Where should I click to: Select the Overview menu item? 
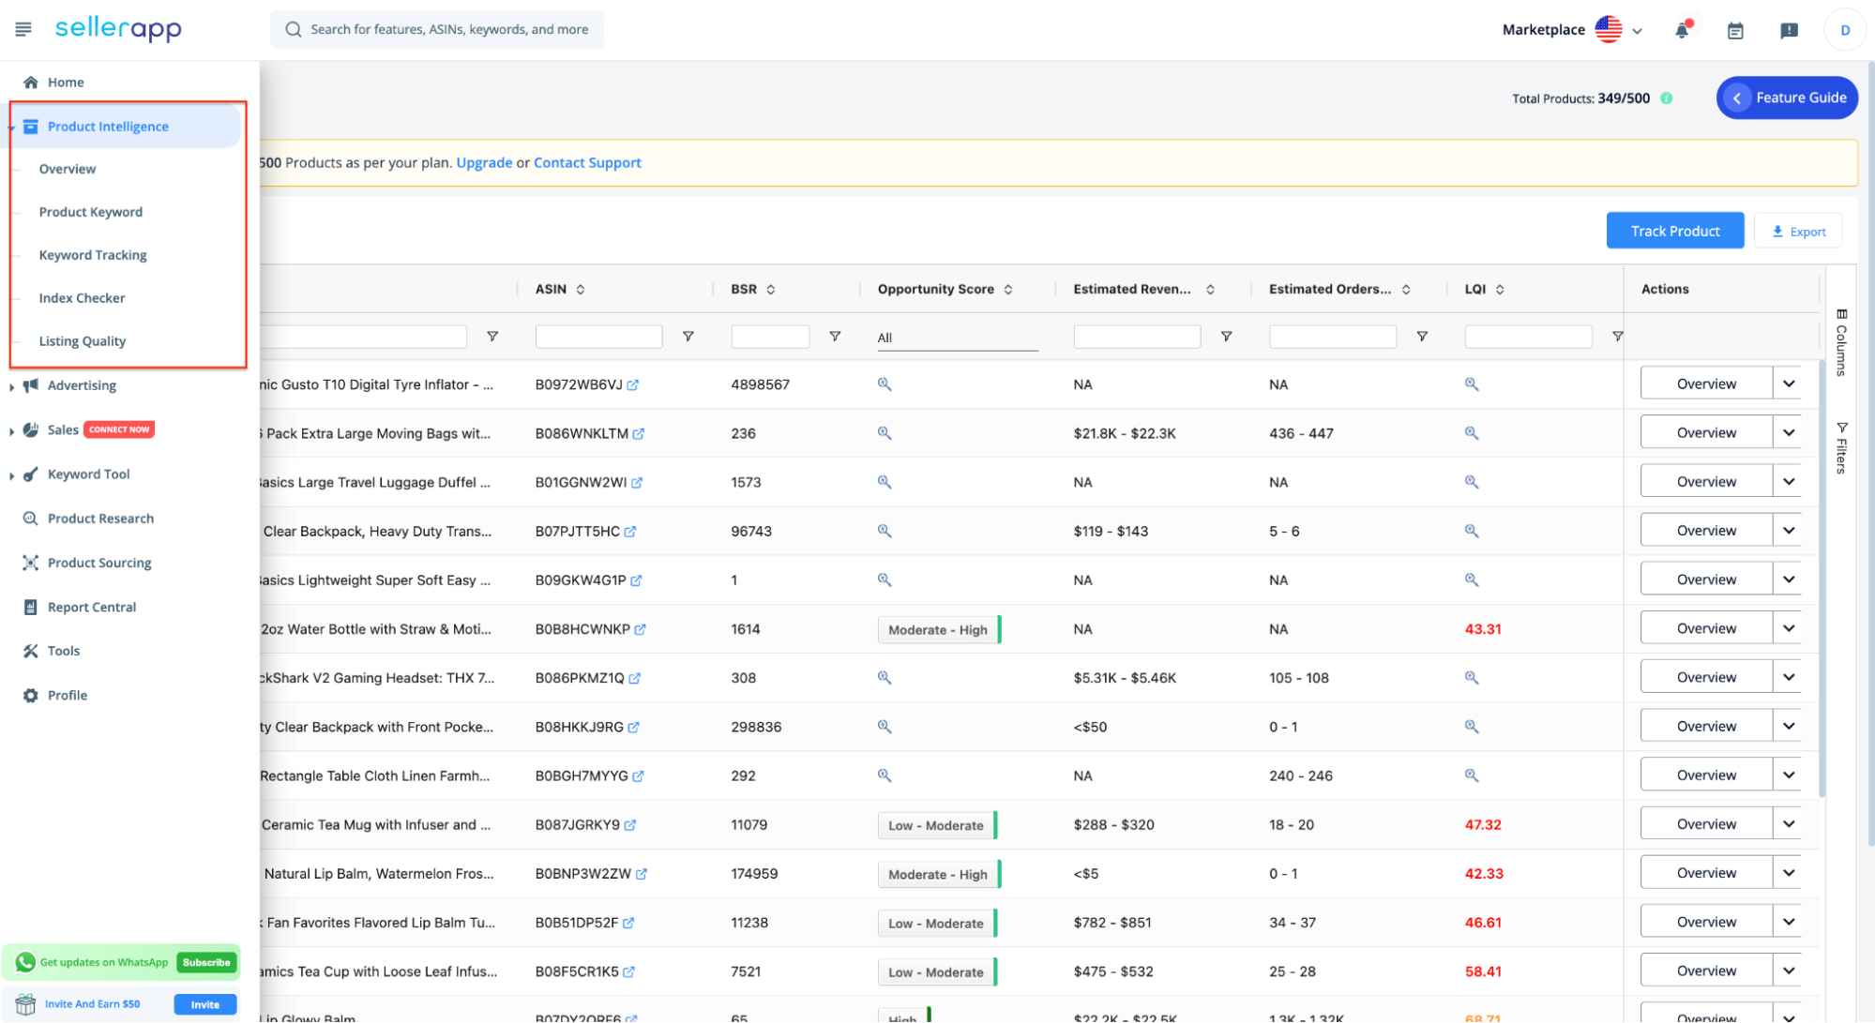pos(67,168)
